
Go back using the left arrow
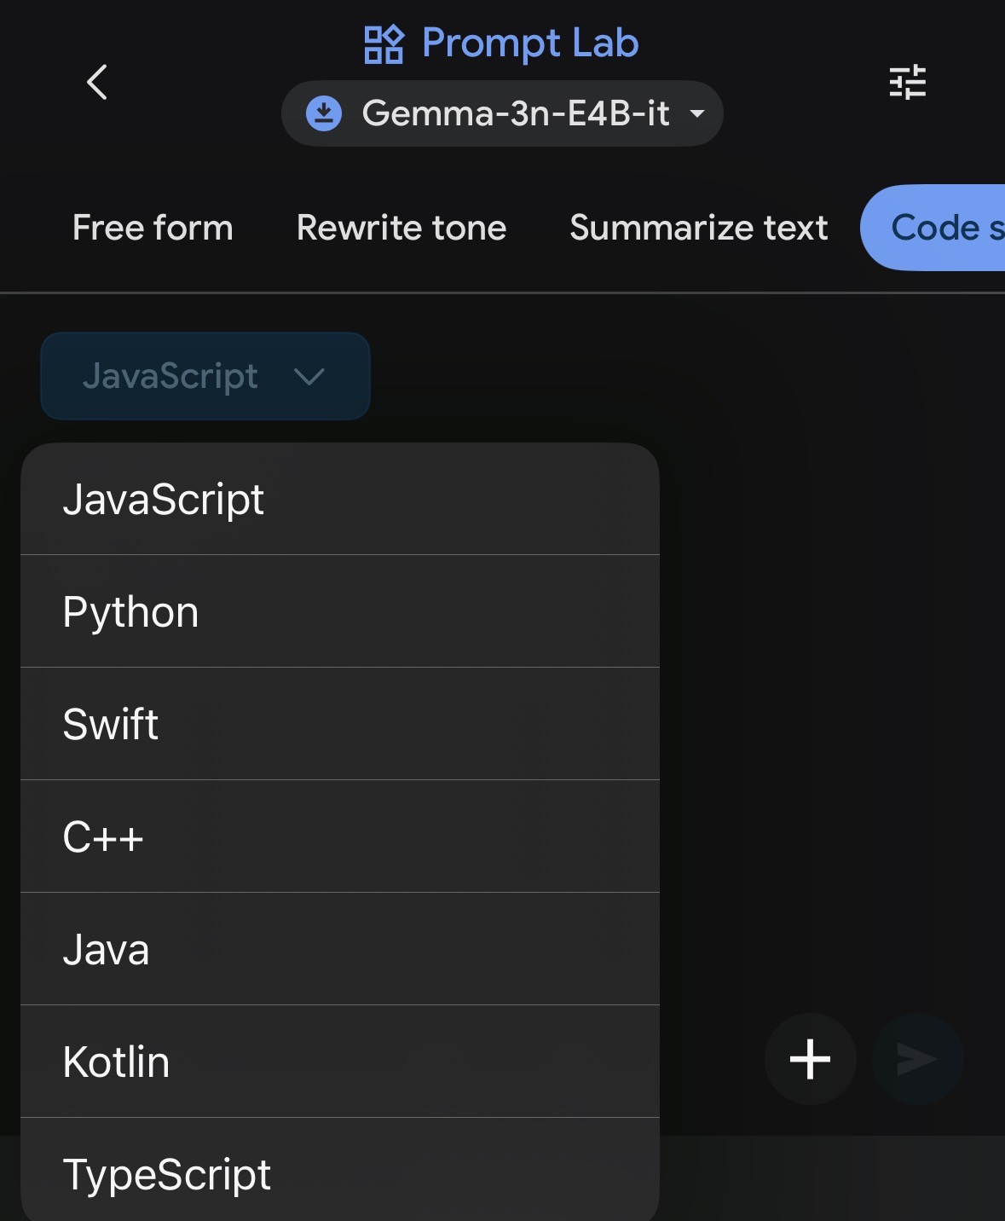pyautogui.click(x=97, y=83)
